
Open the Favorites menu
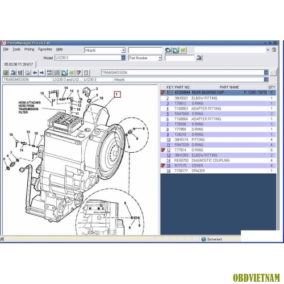click(x=45, y=49)
